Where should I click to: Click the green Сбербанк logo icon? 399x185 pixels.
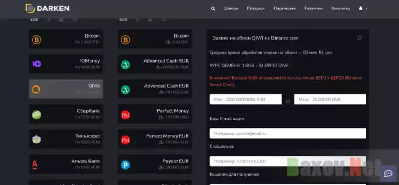point(36,115)
